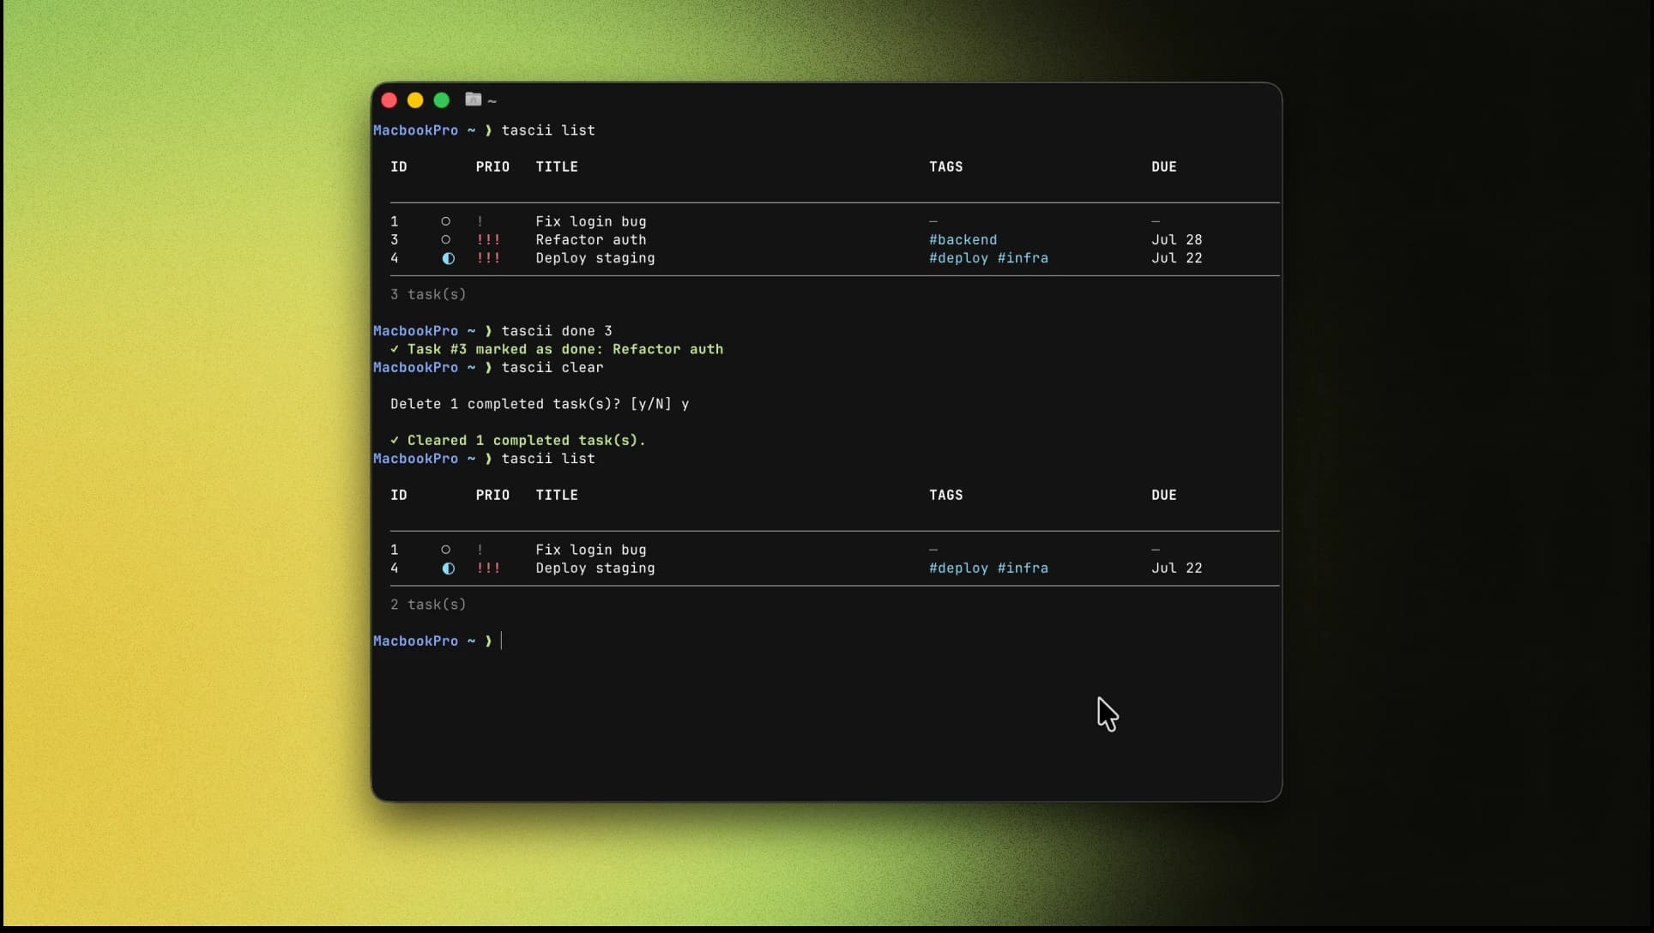Click the TAGS column header in first table
The width and height of the screenshot is (1654, 933).
(945, 167)
